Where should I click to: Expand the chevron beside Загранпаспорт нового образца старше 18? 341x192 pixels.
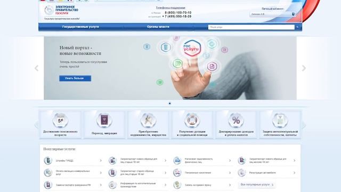coord(166,161)
